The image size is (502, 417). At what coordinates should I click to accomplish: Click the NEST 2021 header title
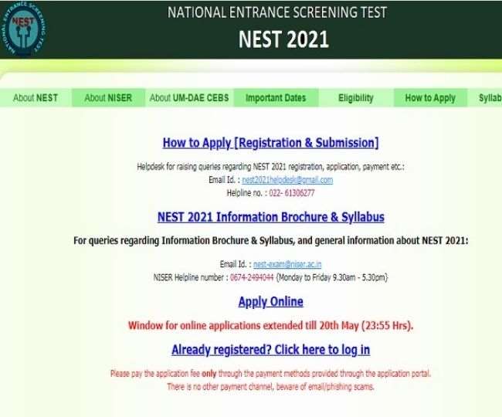coord(283,39)
